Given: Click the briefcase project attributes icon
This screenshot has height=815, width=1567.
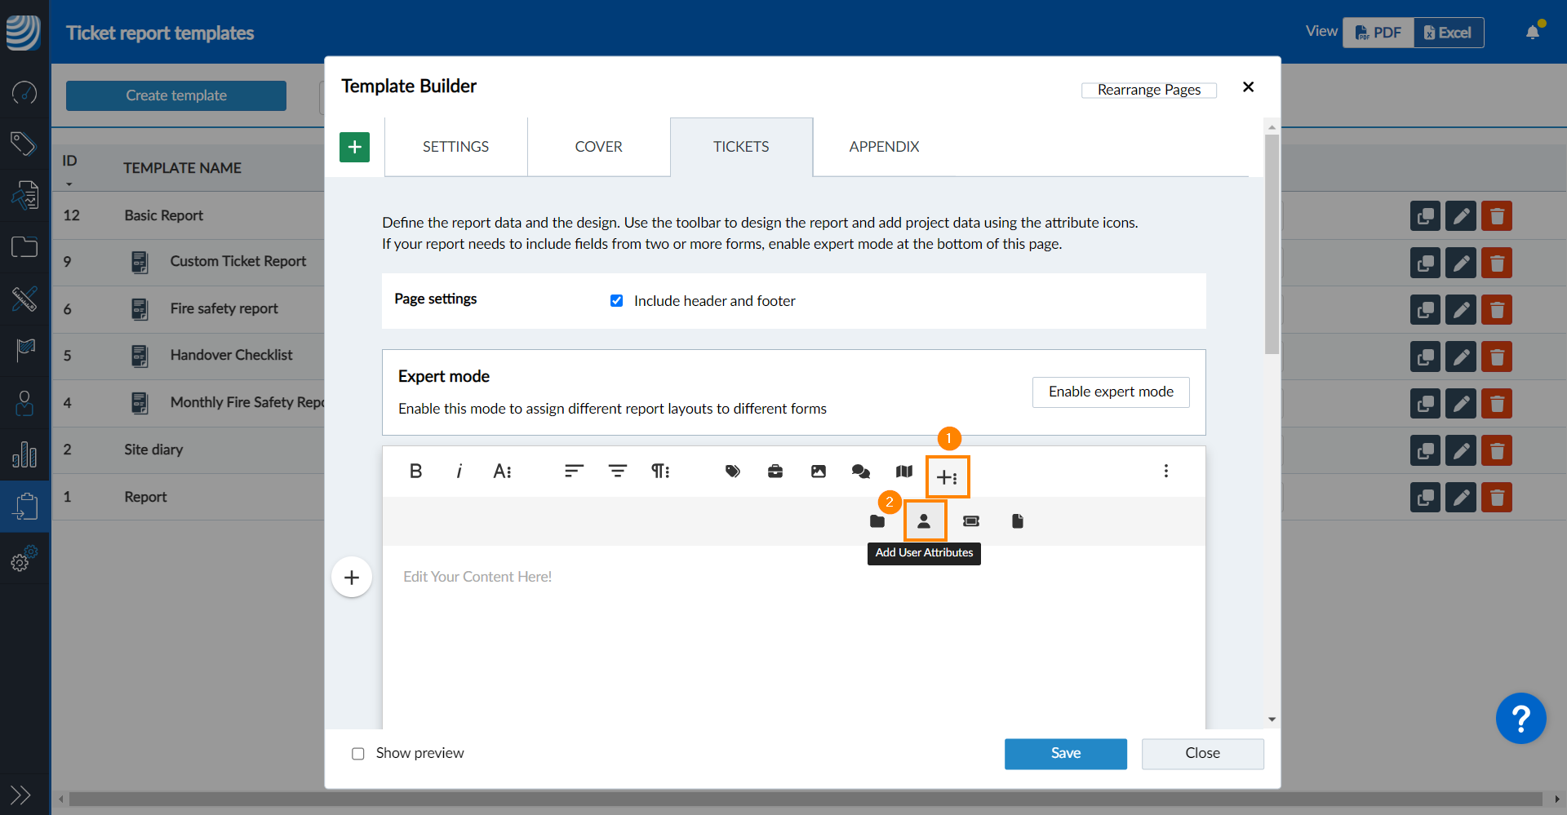Looking at the screenshot, I should coord(775,472).
